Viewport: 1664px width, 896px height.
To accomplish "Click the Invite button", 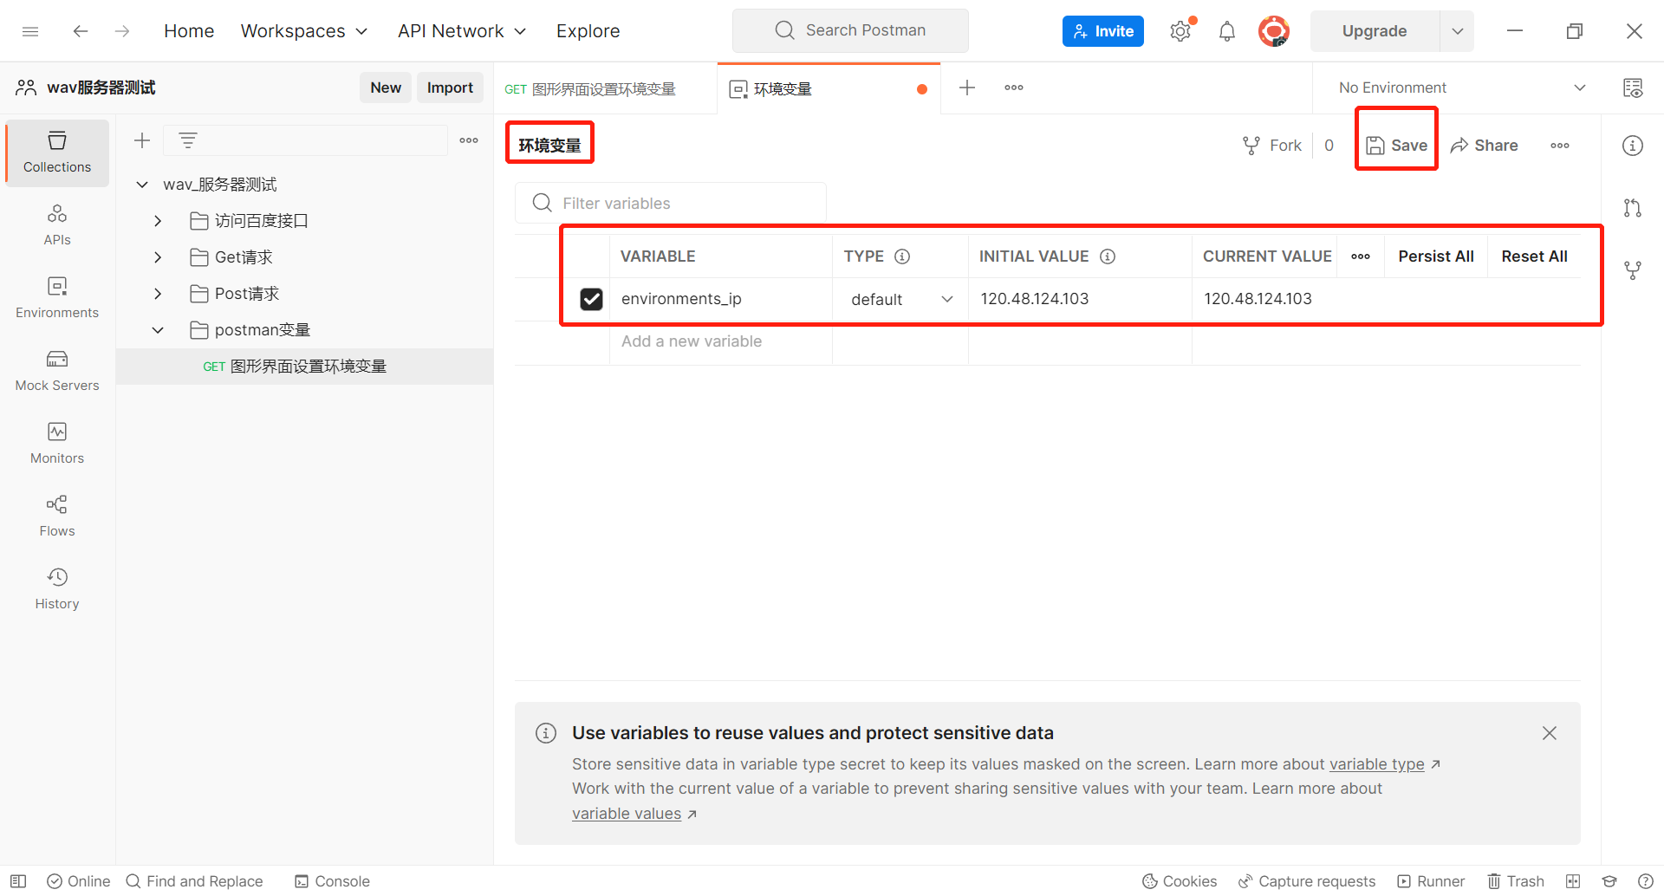I will click(x=1103, y=31).
